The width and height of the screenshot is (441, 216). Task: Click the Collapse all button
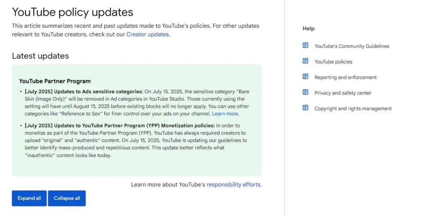pos(67,198)
